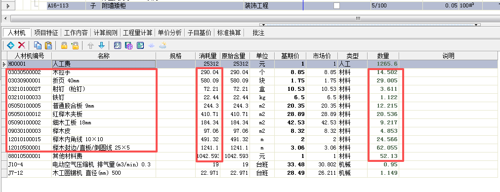
Task: Click the faded cloud icon
Action: tap(152, 45)
